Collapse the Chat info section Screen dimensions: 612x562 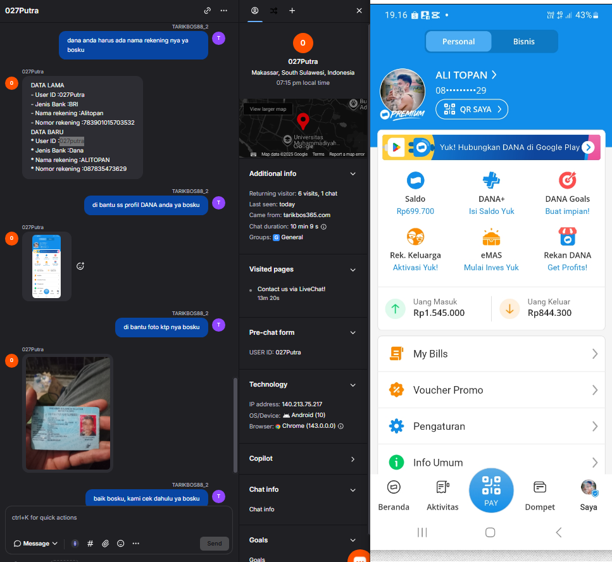353,490
